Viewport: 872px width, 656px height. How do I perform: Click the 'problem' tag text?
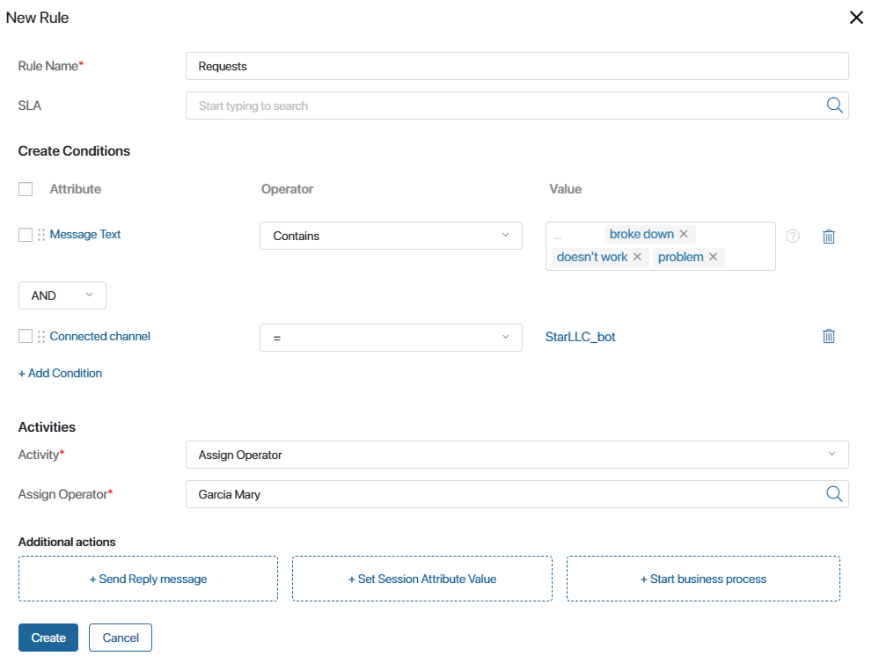(681, 257)
